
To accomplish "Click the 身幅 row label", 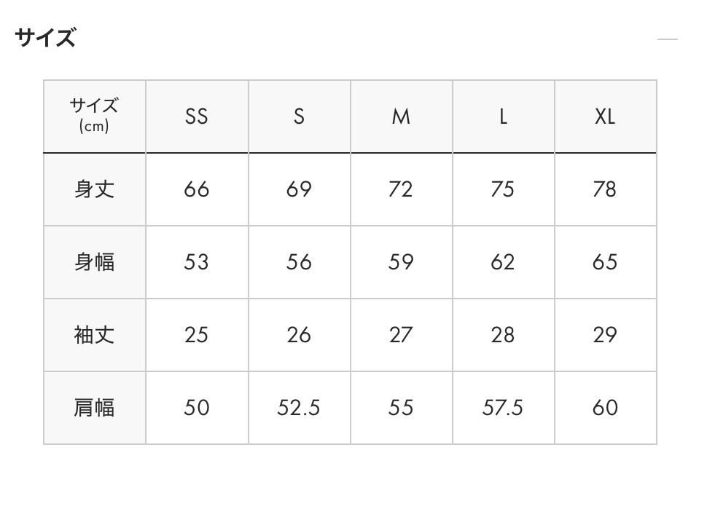I will point(95,262).
